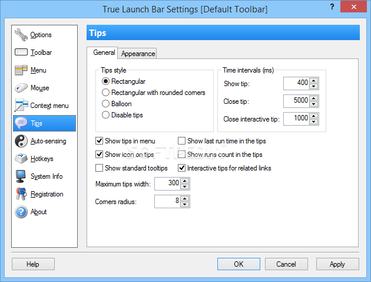The height and width of the screenshot is (282, 371).
Task: Click the Hotkeys keyboard key icon
Action: click(21, 159)
